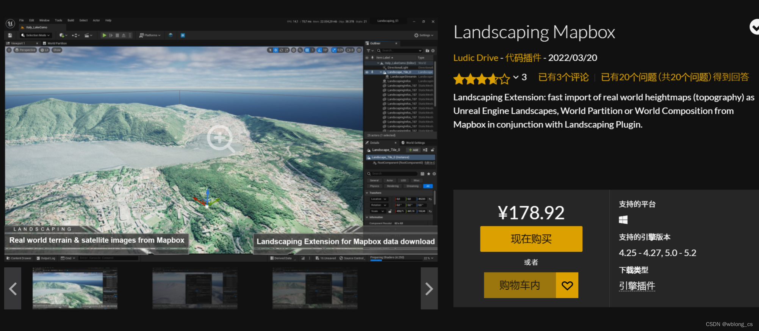Open the 已有20个问题 questions link
759x331 pixels.
pos(675,77)
